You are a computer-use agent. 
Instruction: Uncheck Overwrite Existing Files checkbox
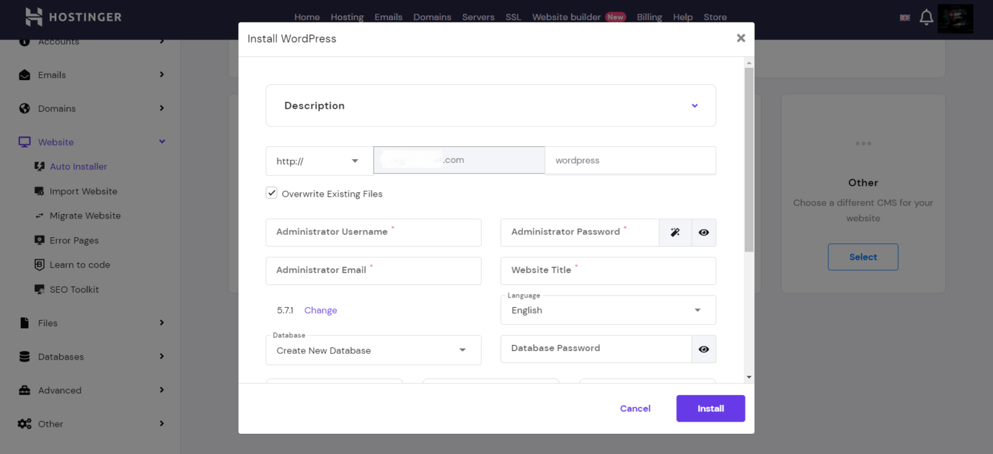272,193
